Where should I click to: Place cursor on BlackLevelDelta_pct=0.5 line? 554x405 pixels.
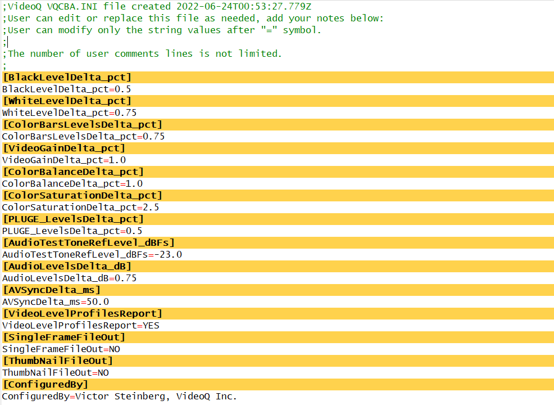click(67, 89)
